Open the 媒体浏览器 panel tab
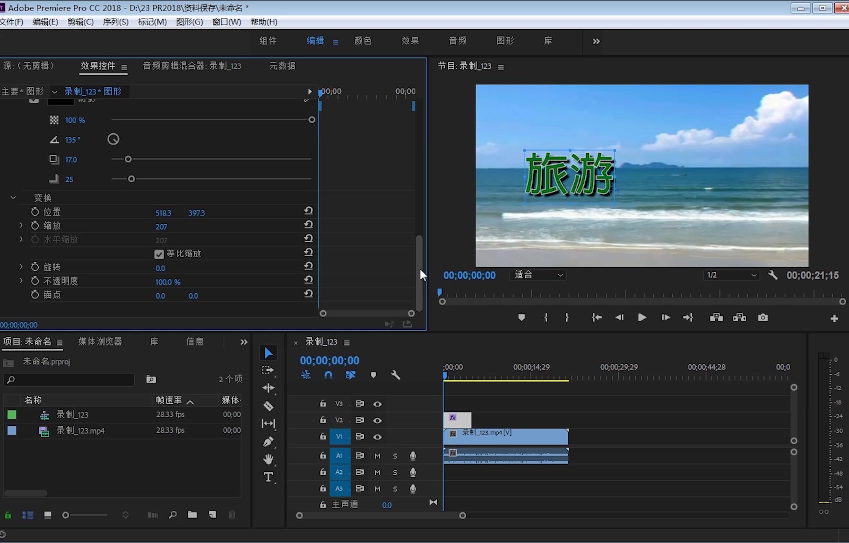This screenshot has height=543, width=849. (x=100, y=341)
